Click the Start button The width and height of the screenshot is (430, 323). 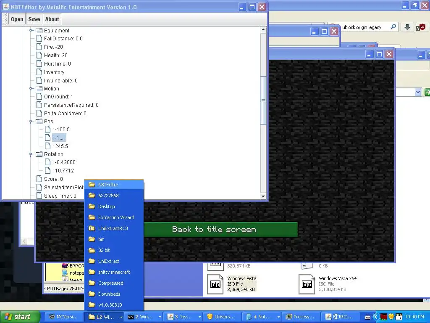(20, 317)
